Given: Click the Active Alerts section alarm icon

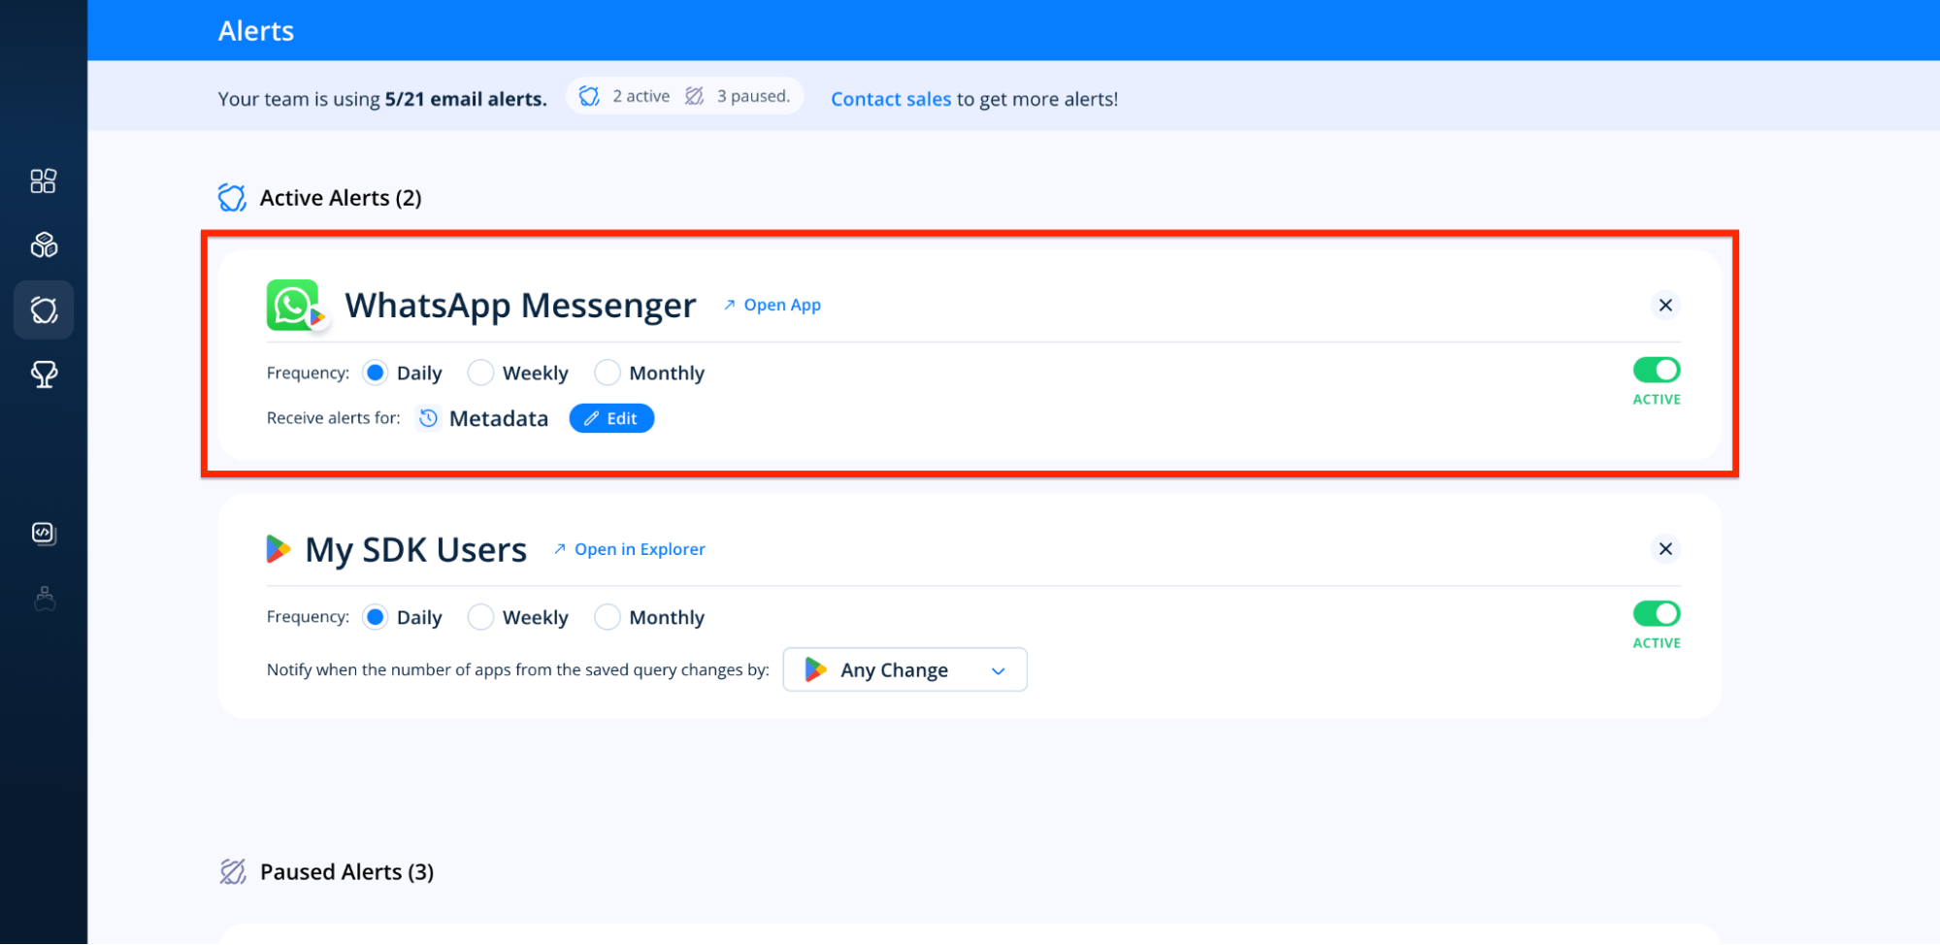Looking at the screenshot, I should 232,198.
